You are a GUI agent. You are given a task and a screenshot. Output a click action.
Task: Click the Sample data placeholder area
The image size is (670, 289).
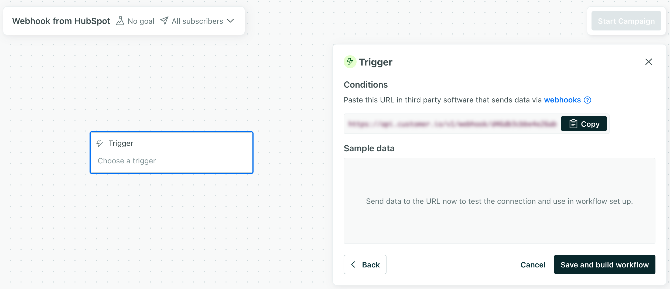click(499, 201)
